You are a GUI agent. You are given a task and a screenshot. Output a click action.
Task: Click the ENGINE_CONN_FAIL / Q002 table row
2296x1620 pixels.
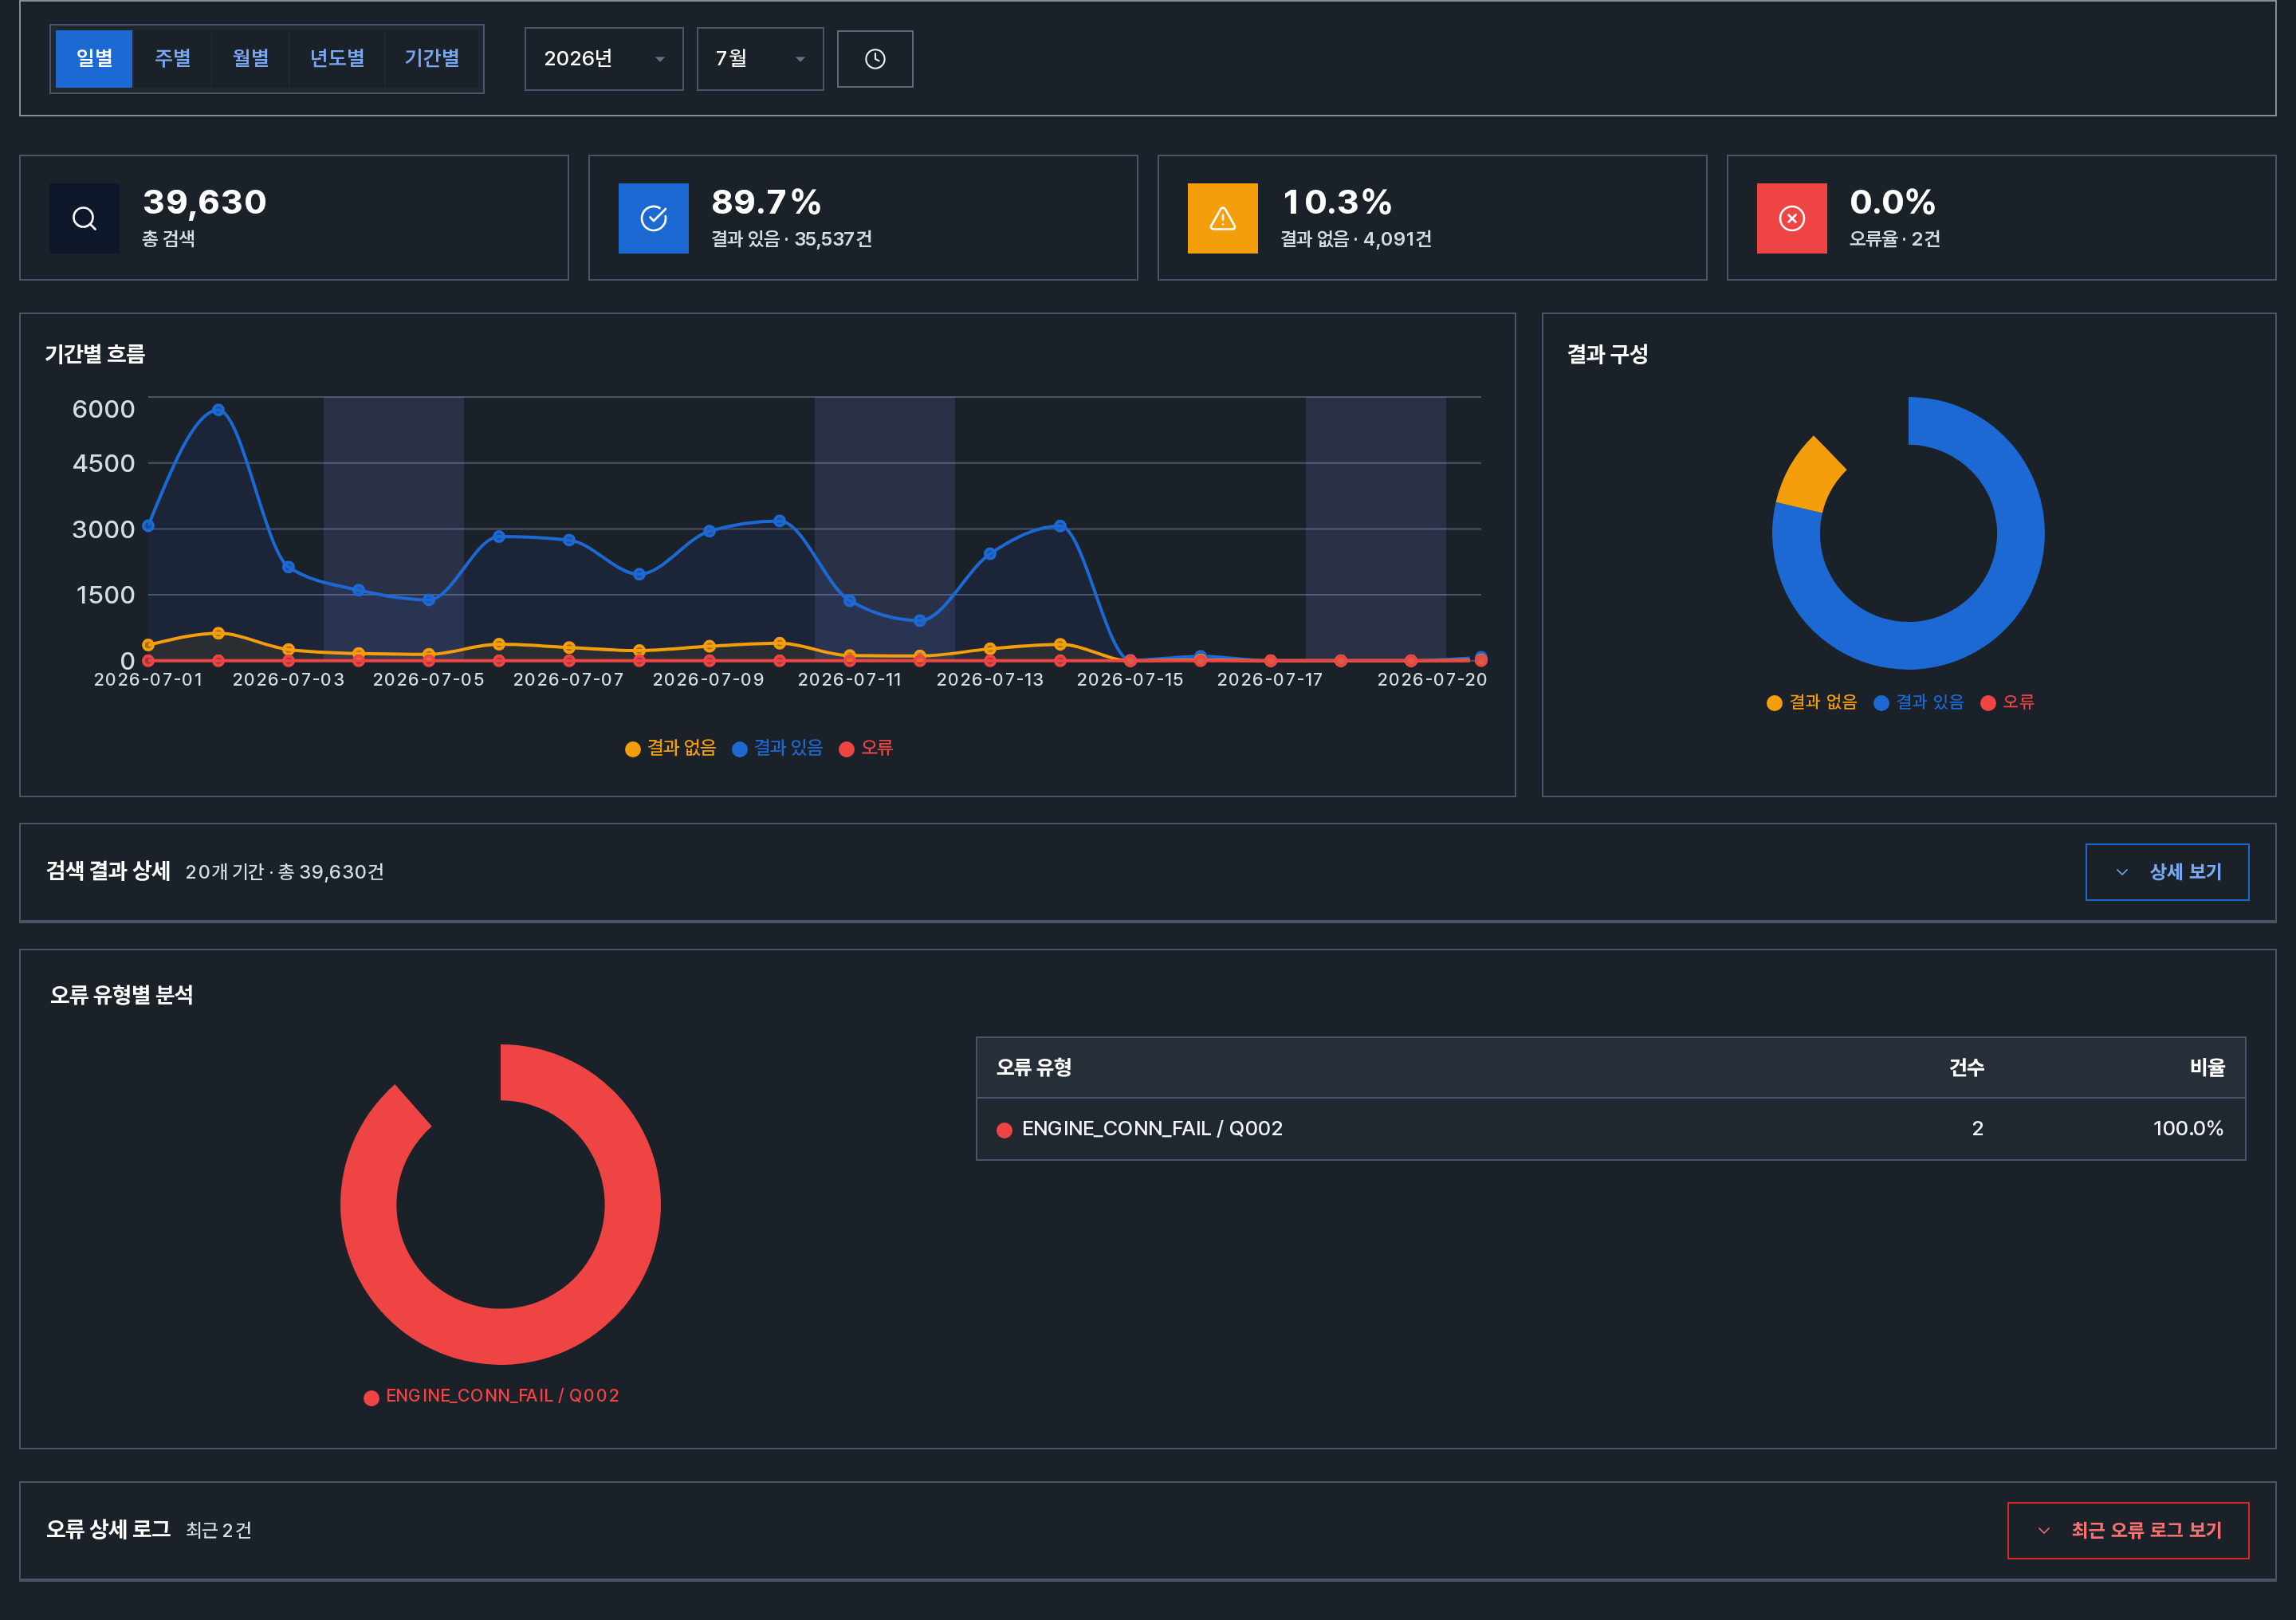coord(1611,1129)
